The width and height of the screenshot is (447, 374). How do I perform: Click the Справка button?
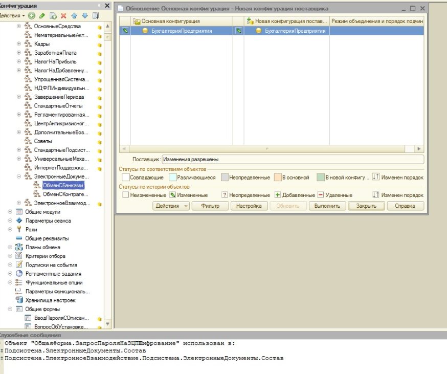(x=405, y=206)
